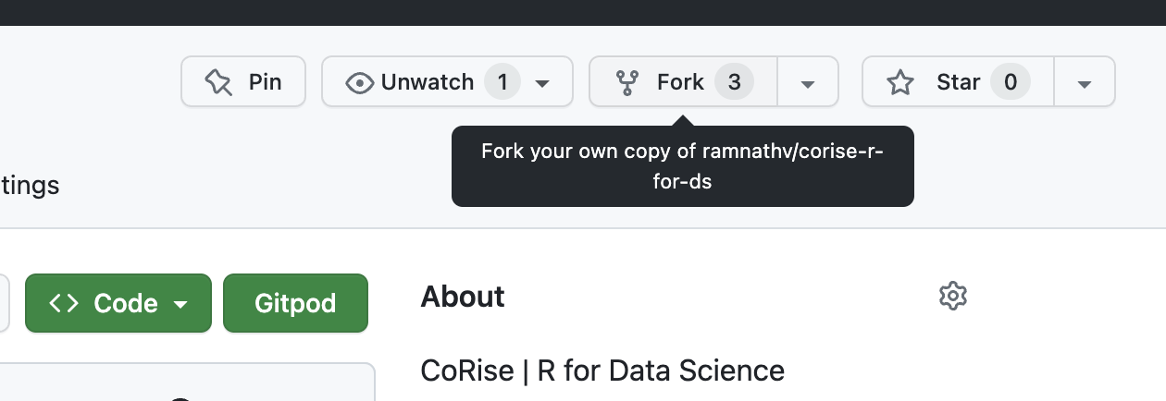Viewport: 1166px width, 401px height.
Task: Click the watcher count badge showing 1
Action: tap(502, 82)
